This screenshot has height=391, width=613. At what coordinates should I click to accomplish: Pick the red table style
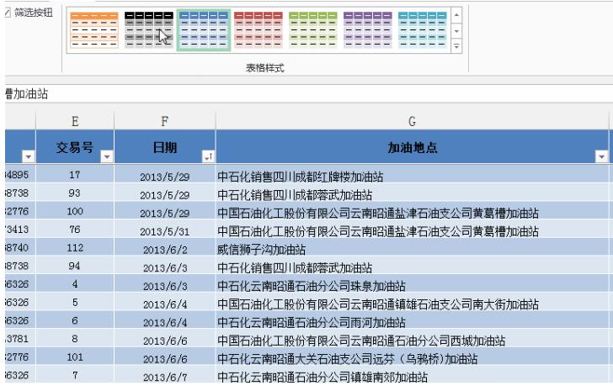258,28
